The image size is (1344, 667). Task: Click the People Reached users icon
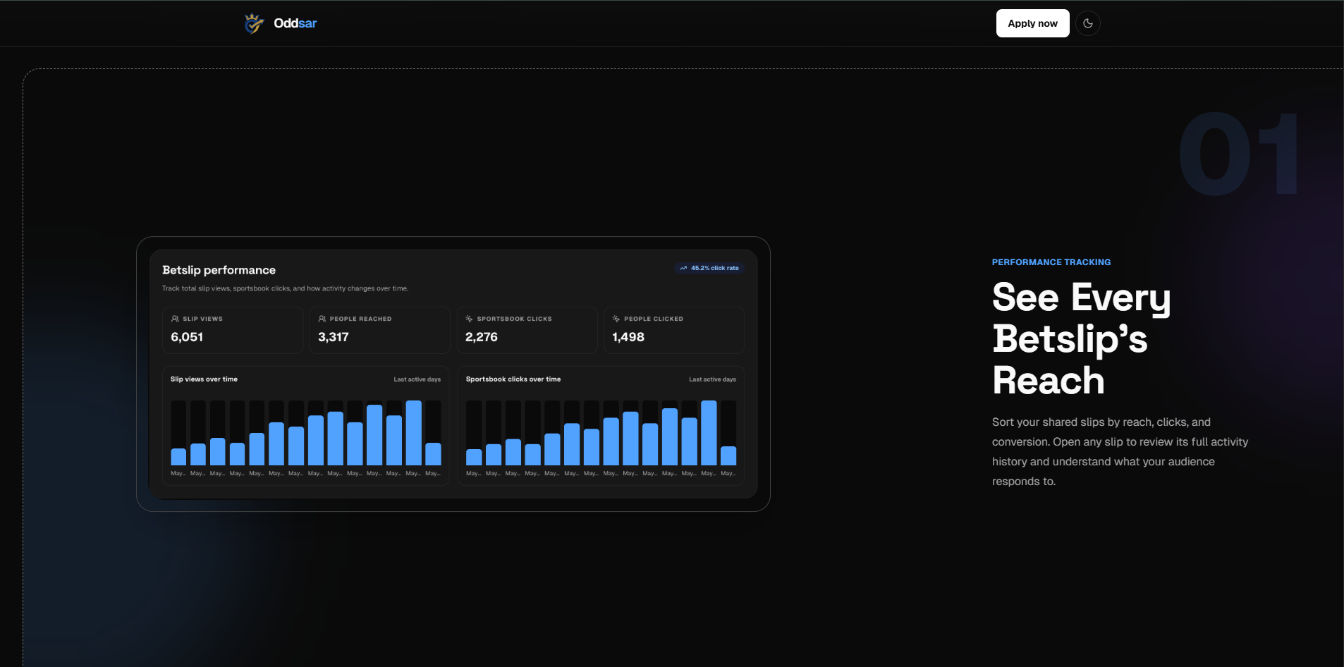(322, 319)
